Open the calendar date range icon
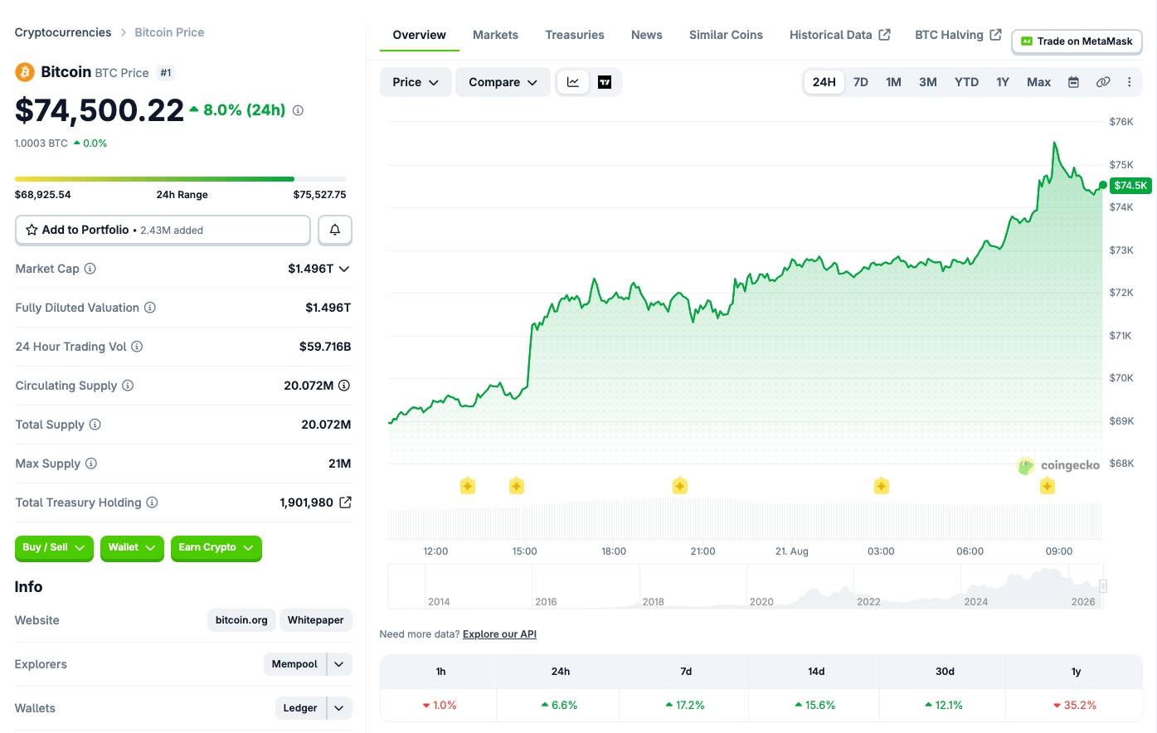 tap(1073, 82)
